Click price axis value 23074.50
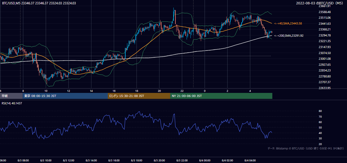Image resolution: width=347 pixels, height=163 pixels. click(x=324, y=53)
